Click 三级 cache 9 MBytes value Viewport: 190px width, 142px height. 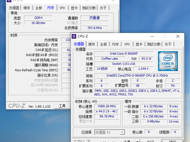tap(153, 121)
